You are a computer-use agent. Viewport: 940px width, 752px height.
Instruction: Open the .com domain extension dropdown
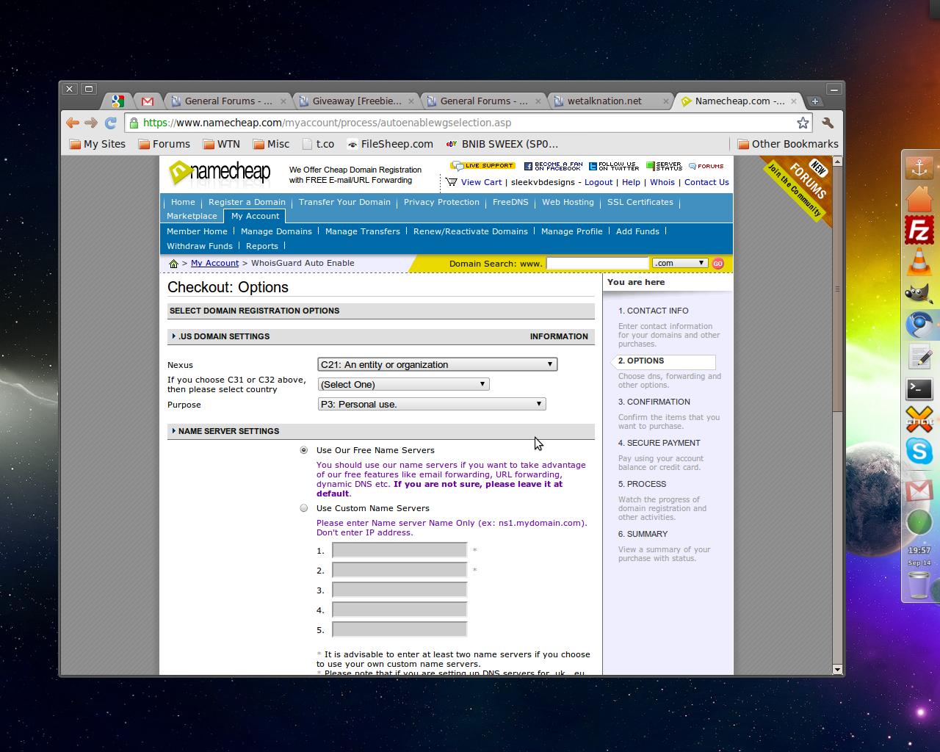click(x=679, y=263)
